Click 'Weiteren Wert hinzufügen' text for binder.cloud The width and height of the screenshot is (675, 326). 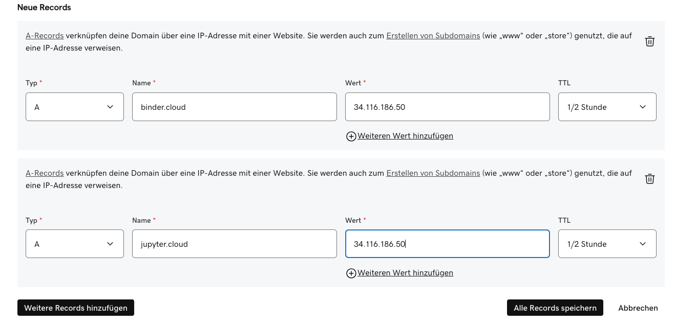coord(405,136)
